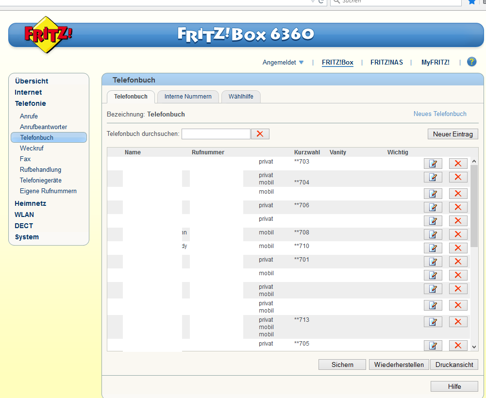This screenshot has width=486, height=398.
Task: Click the Wiederherstellen button
Action: [x=399, y=365]
